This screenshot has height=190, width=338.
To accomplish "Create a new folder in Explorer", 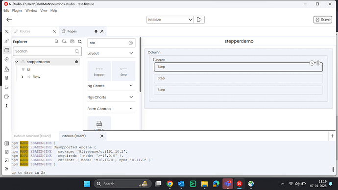I will [x=64, y=41].
